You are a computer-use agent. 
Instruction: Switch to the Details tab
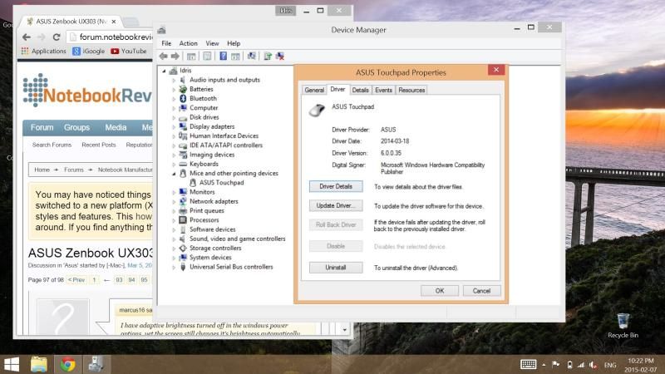pos(360,90)
